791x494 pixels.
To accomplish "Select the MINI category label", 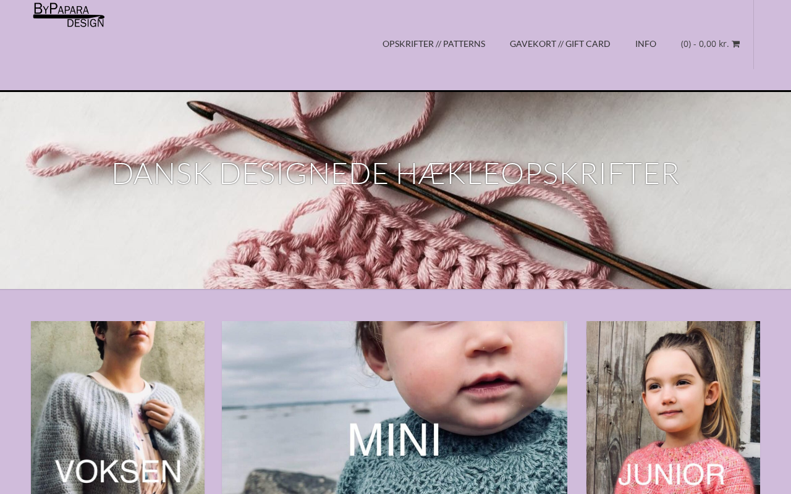I will pos(394,440).
